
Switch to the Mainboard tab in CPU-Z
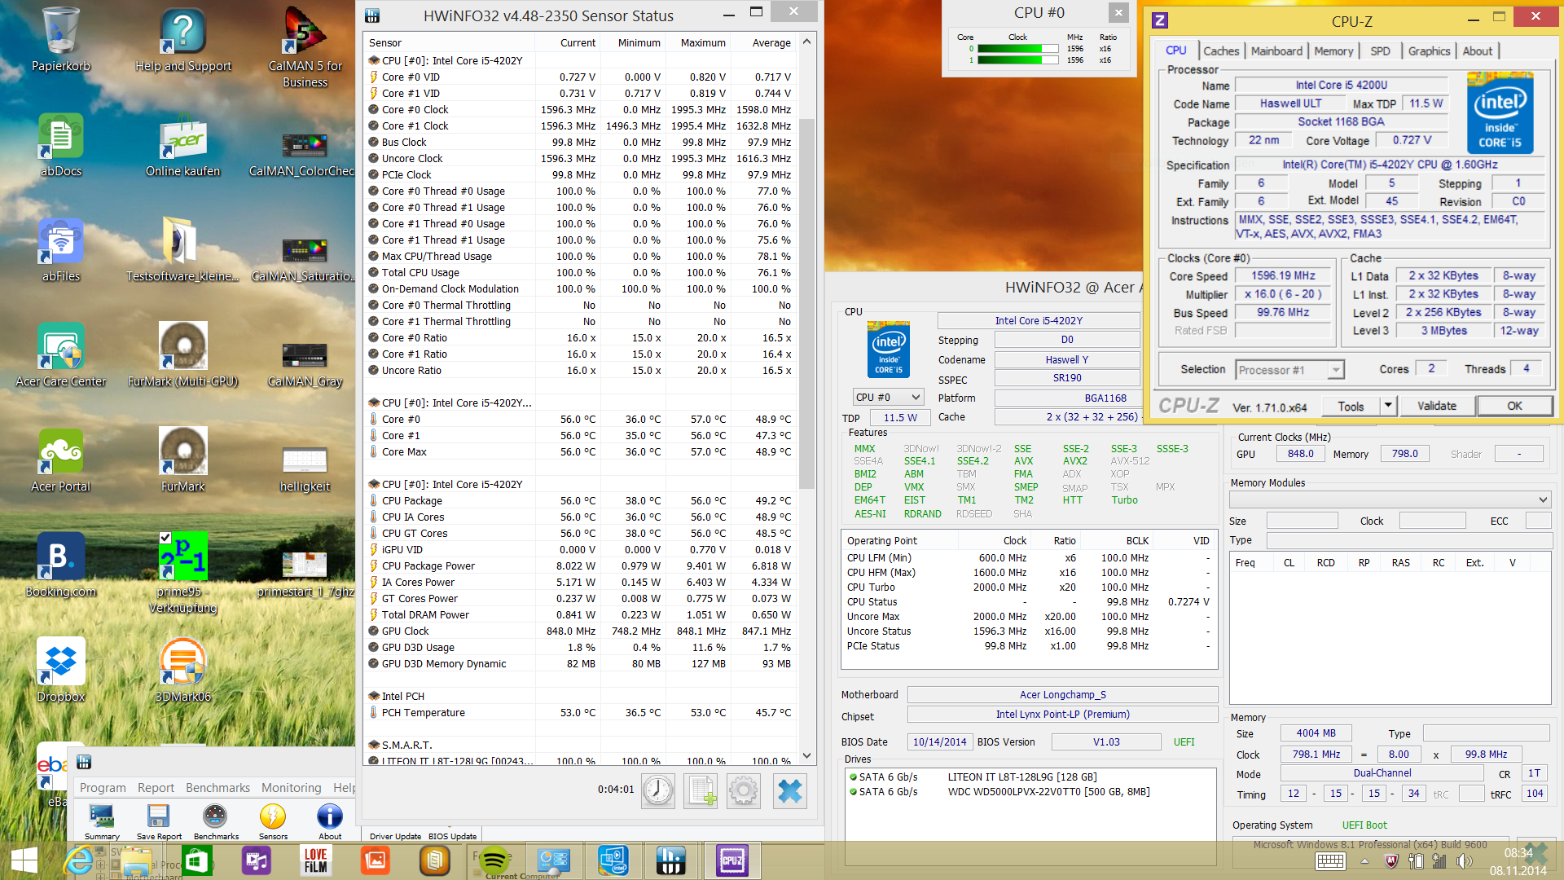(x=1276, y=51)
